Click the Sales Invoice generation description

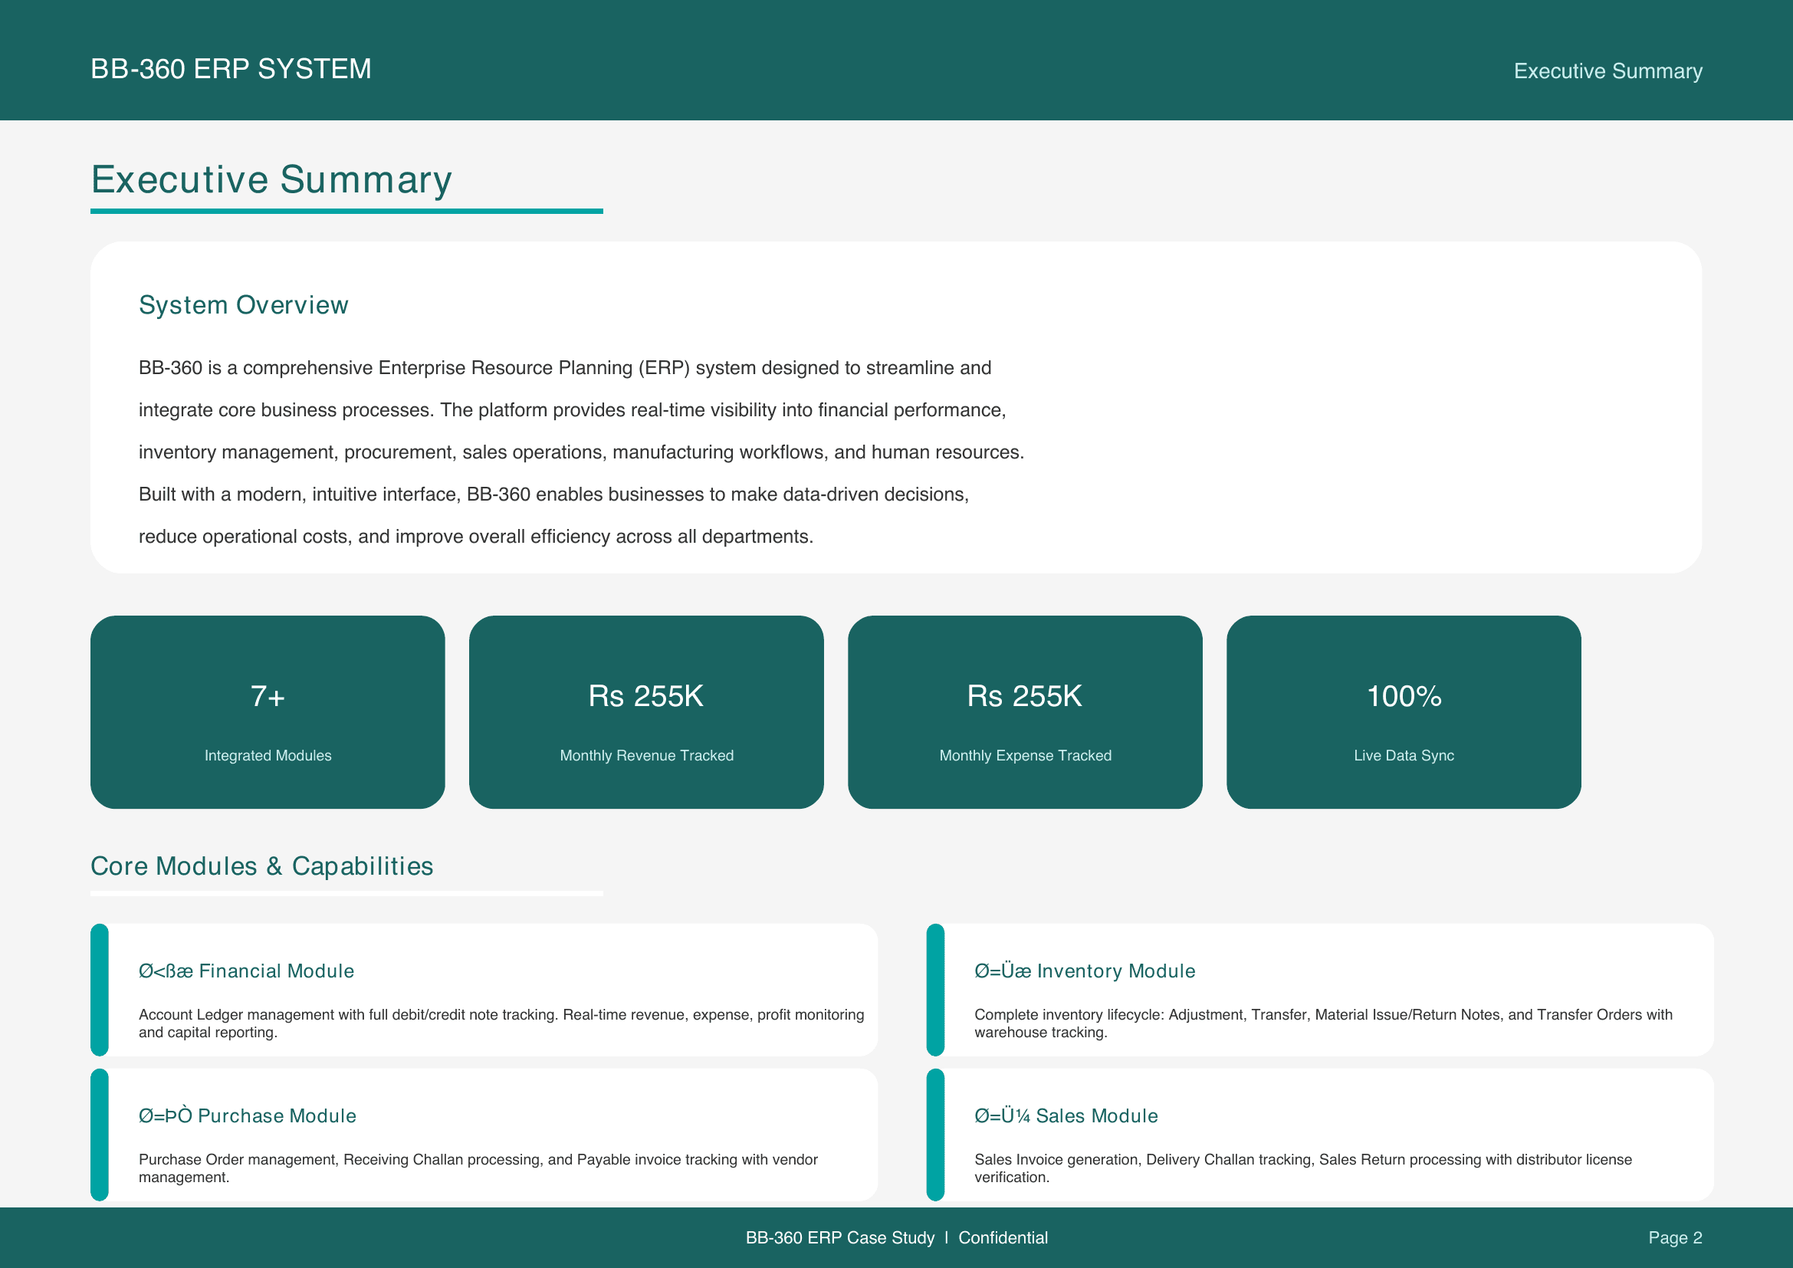1302,1168
